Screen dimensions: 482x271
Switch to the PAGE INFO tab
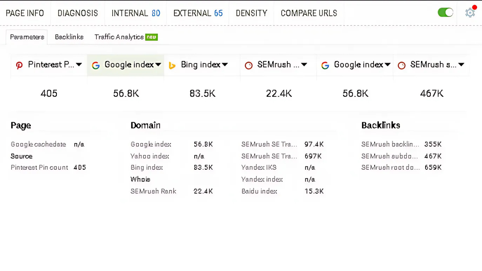coord(25,13)
